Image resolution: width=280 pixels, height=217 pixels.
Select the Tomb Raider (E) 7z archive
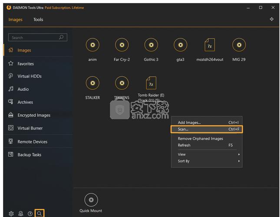pyautogui.click(x=151, y=83)
